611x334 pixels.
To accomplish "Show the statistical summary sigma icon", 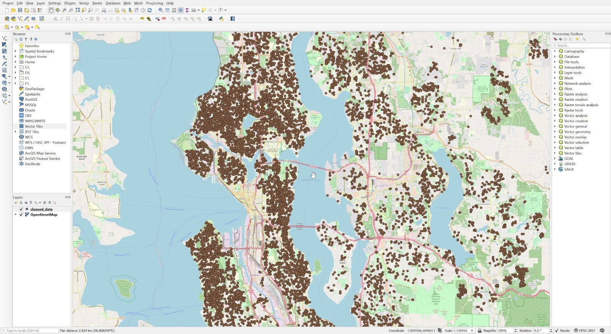I will click(x=187, y=10).
